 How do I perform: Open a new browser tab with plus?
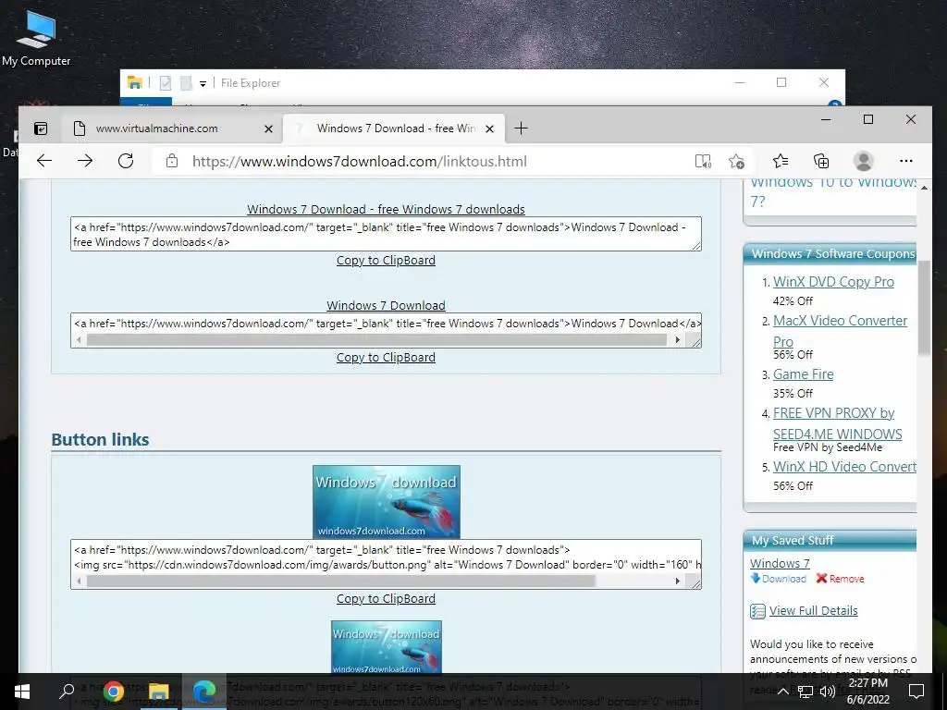[521, 128]
